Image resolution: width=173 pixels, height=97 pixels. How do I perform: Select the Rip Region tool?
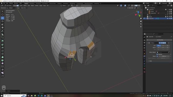pos(2,76)
